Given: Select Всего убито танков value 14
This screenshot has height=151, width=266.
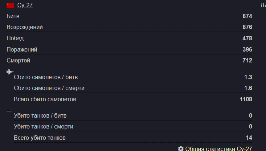Looking at the screenshot, I should coord(249,138).
